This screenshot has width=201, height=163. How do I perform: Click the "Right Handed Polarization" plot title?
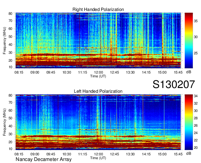(x=98, y=9)
